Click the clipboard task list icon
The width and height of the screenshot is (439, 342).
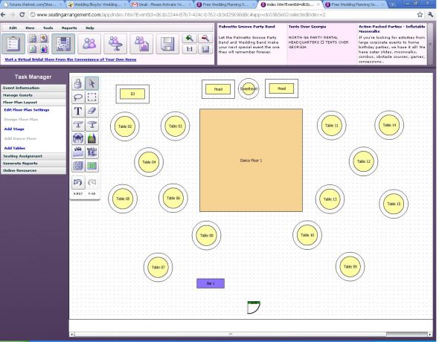13,44
